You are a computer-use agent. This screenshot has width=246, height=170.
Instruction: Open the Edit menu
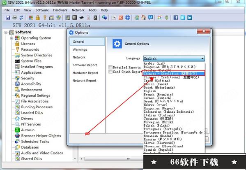click(17, 10)
